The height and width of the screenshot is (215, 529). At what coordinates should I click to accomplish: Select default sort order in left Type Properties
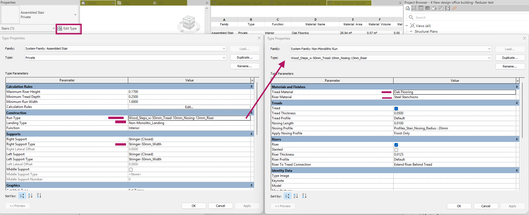click(x=22, y=196)
